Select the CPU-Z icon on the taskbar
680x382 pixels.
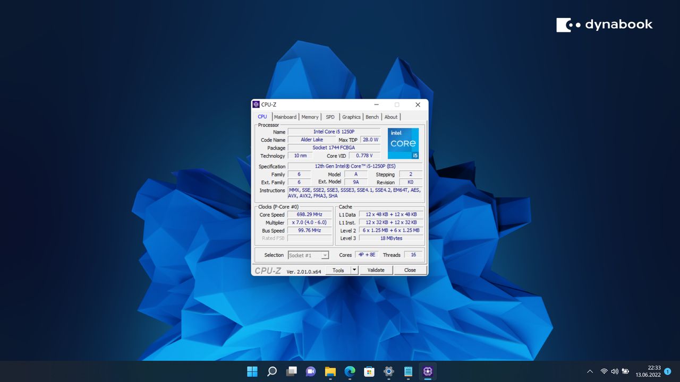coord(428,372)
